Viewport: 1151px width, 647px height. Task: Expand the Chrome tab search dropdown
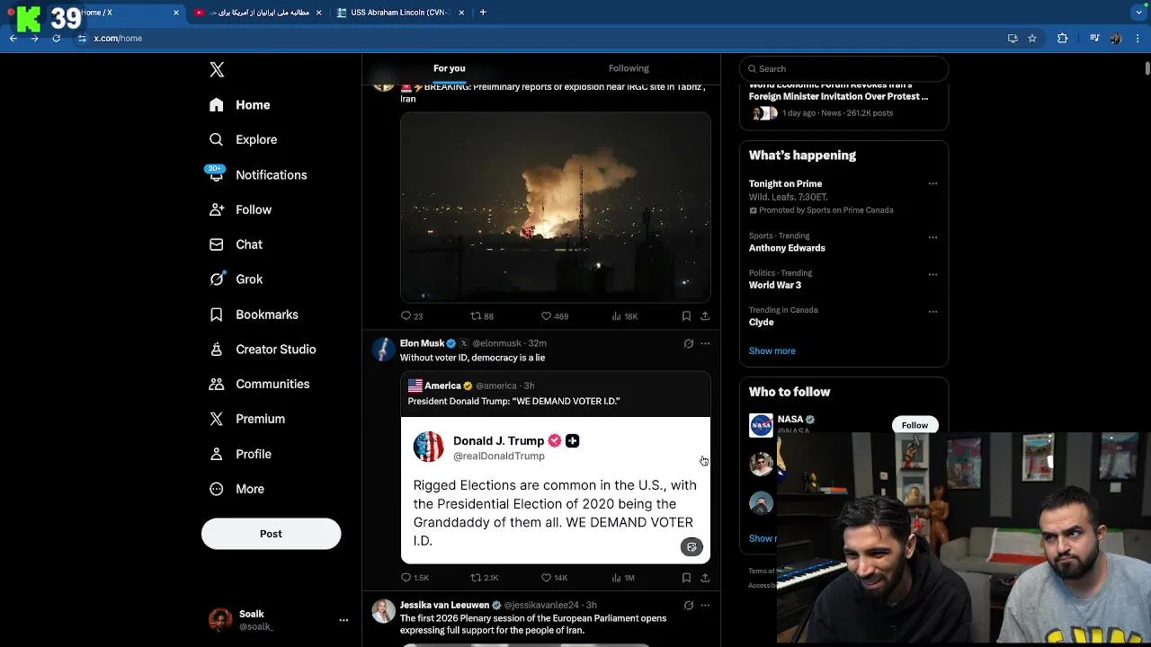[1139, 13]
